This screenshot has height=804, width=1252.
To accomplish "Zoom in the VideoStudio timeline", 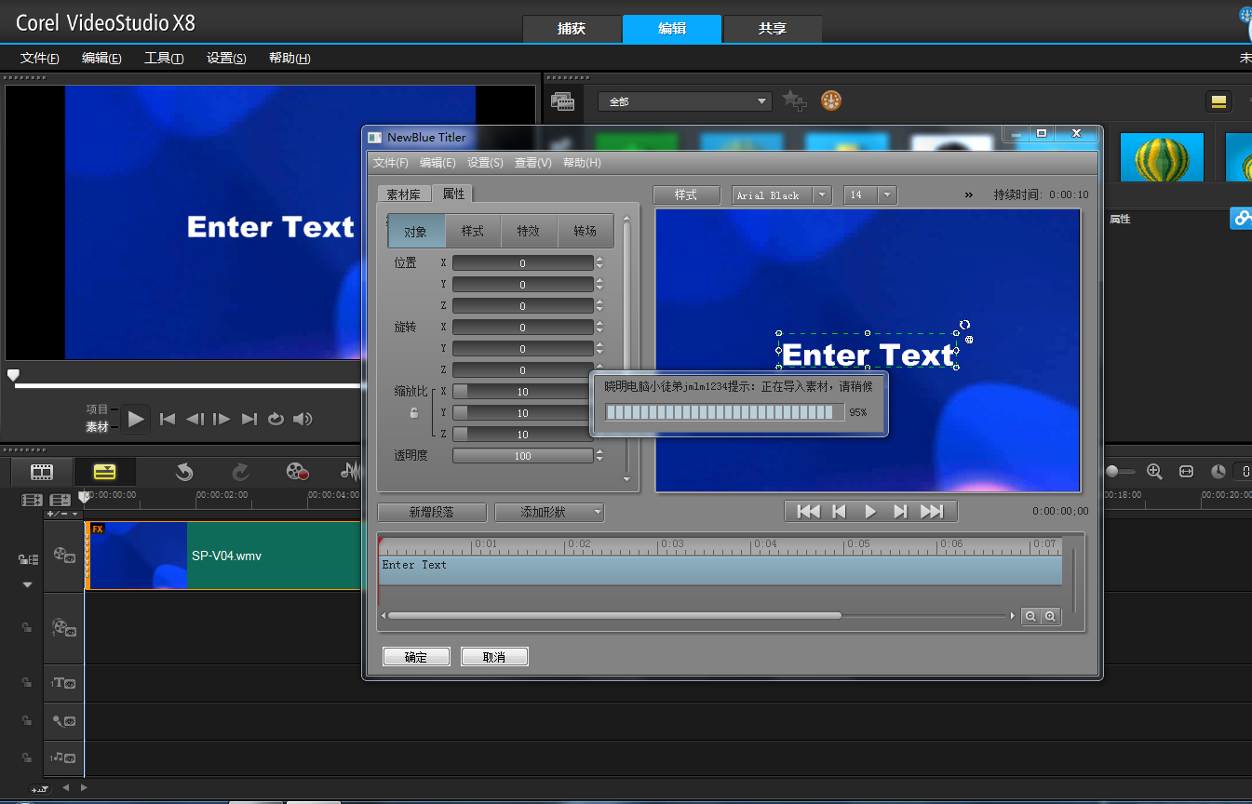I will [1154, 472].
